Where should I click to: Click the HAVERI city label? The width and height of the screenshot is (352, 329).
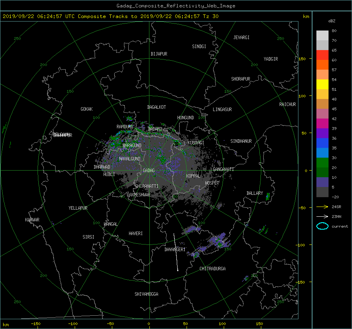tap(136, 233)
